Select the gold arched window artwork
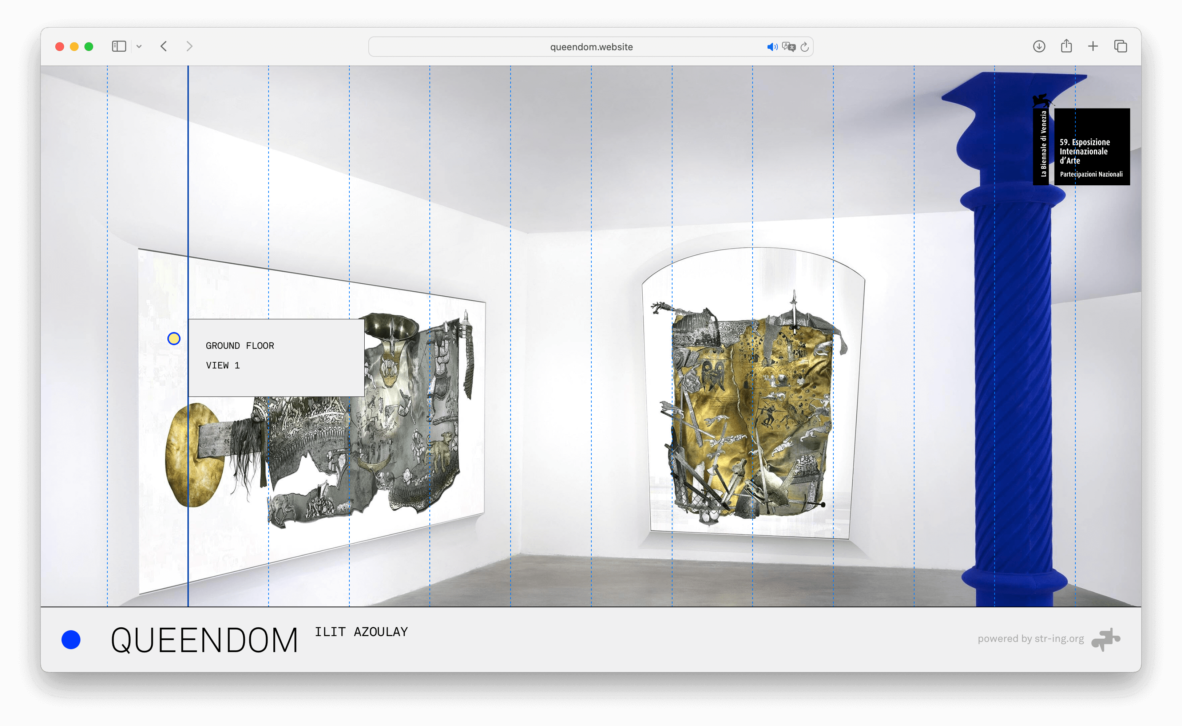 [x=753, y=394]
